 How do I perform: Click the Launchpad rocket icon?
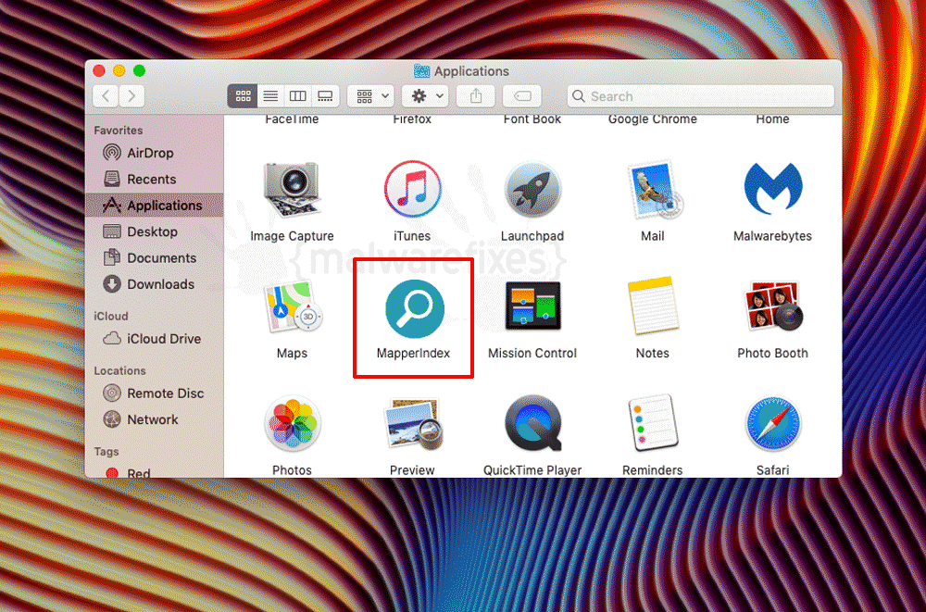(x=532, y=189)
